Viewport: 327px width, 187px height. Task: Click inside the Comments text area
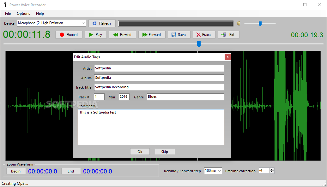coord(151,127)
